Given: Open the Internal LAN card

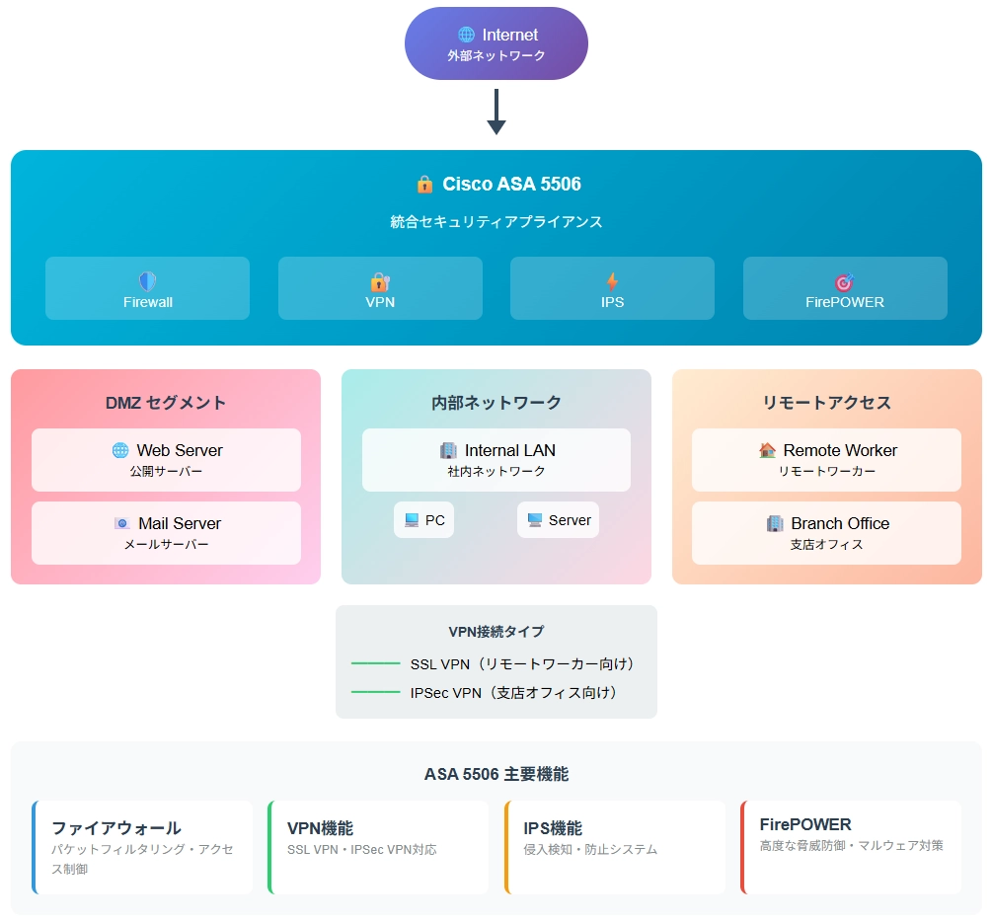Looking at the screenshot, I should click(496, 460).
